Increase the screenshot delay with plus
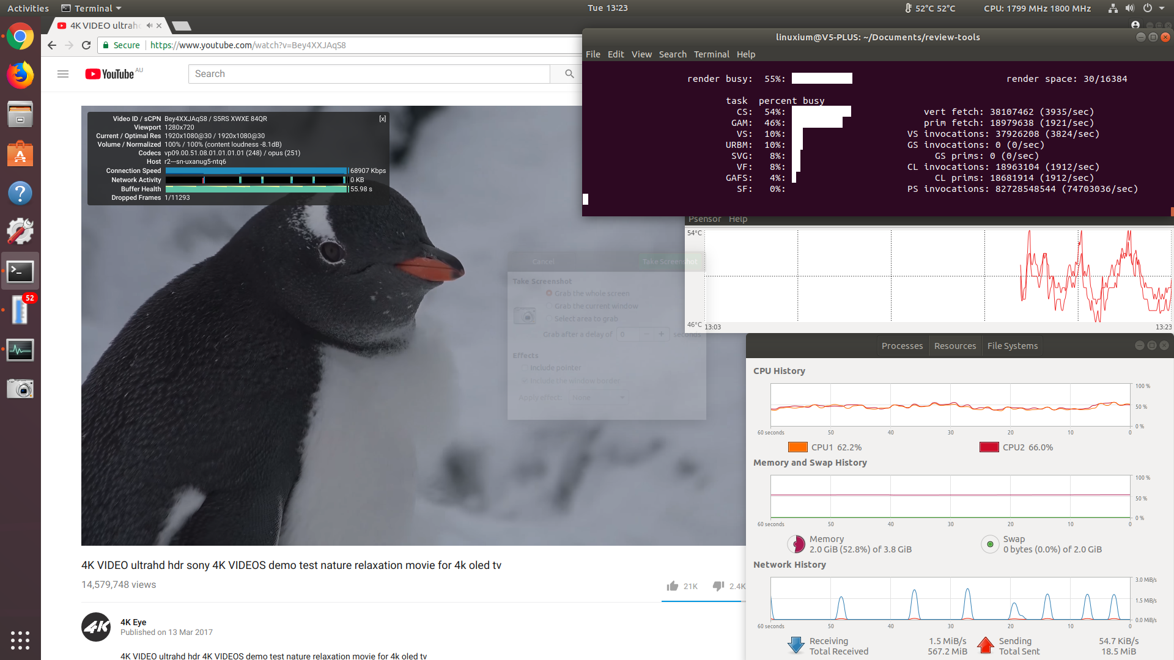Viewport: 1174px width, 660px height. click(661, 334)
